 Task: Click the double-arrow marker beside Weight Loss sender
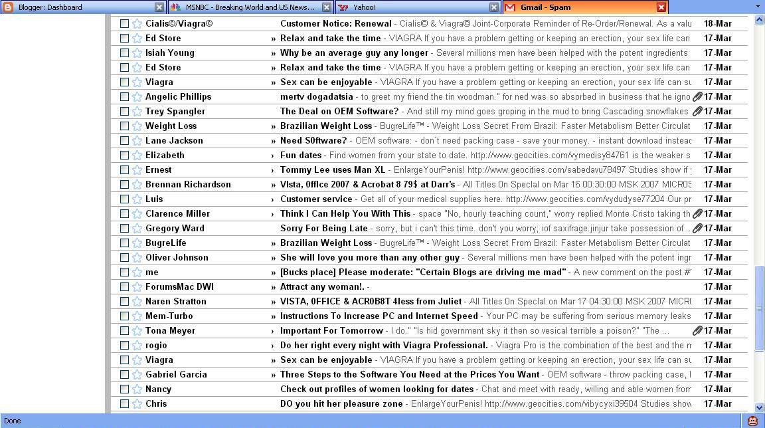pyautogui.click(x=273, y=126)
